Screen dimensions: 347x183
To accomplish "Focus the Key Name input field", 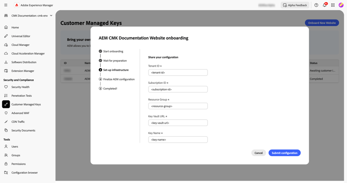I will coord(178,139).
